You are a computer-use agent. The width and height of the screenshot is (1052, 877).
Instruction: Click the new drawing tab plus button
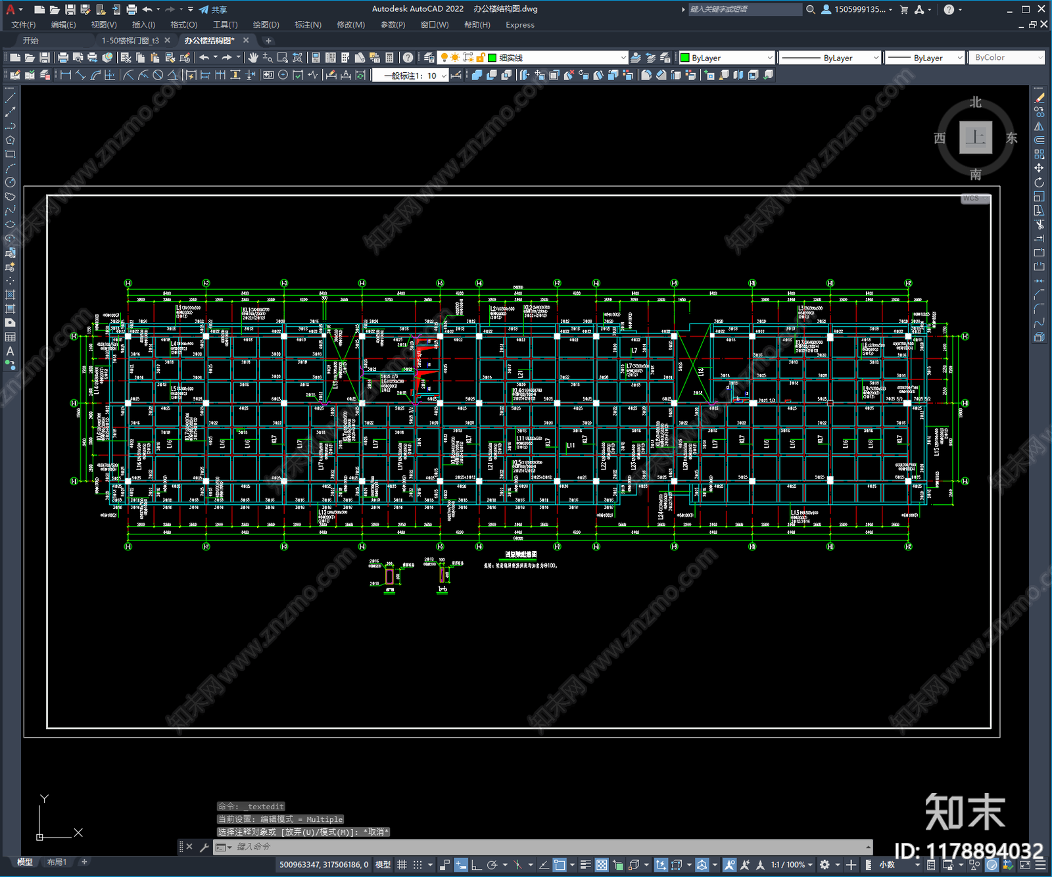point(268,41)
